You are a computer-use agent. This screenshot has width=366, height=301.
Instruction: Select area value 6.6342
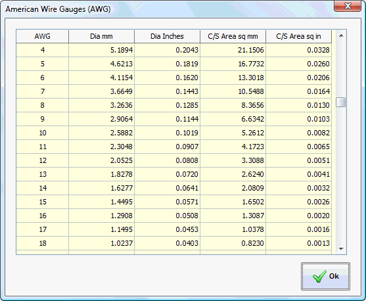pos(233,119)
